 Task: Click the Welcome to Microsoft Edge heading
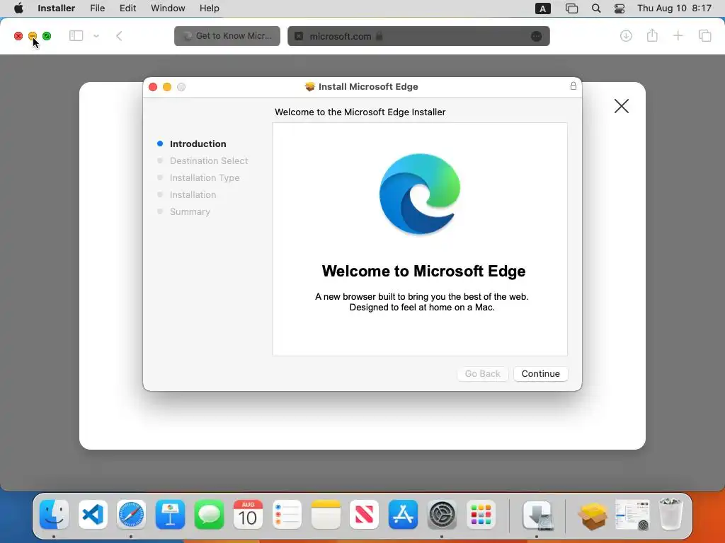[x=423, y=271]
